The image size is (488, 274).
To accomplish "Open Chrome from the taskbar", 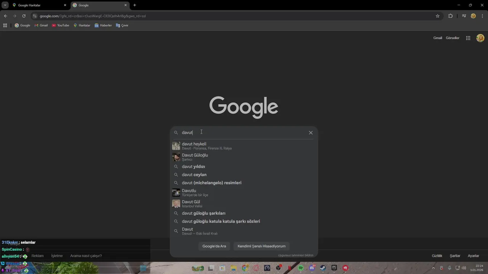I will 245,268.
